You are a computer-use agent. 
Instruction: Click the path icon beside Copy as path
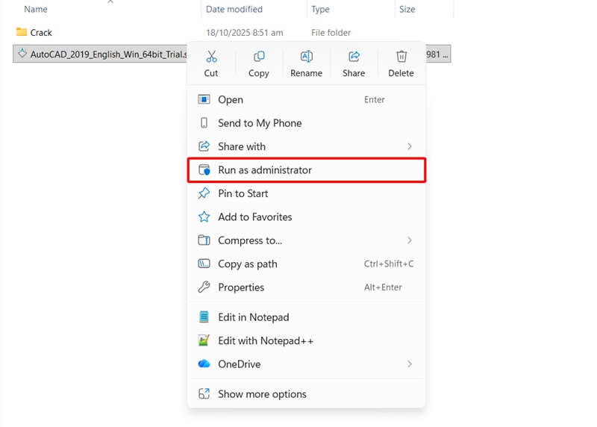click(204, 264)
